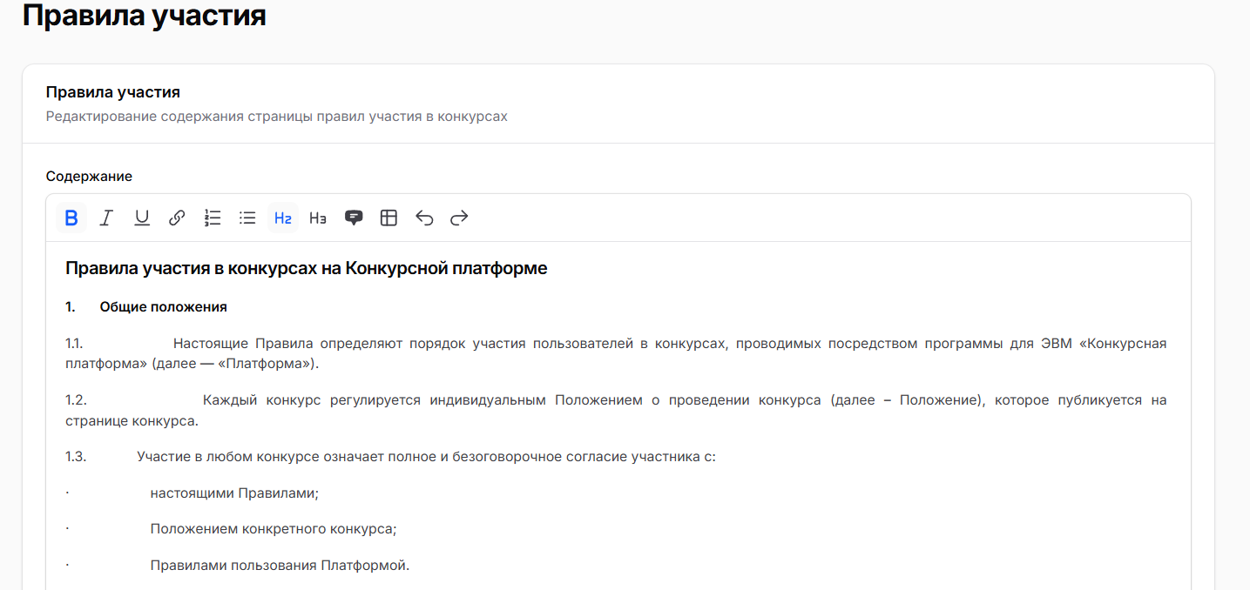Click the subtitle "Редактирование содержания страницы правил"
This screenshot has height=590, width=1250.
(277, 117)
